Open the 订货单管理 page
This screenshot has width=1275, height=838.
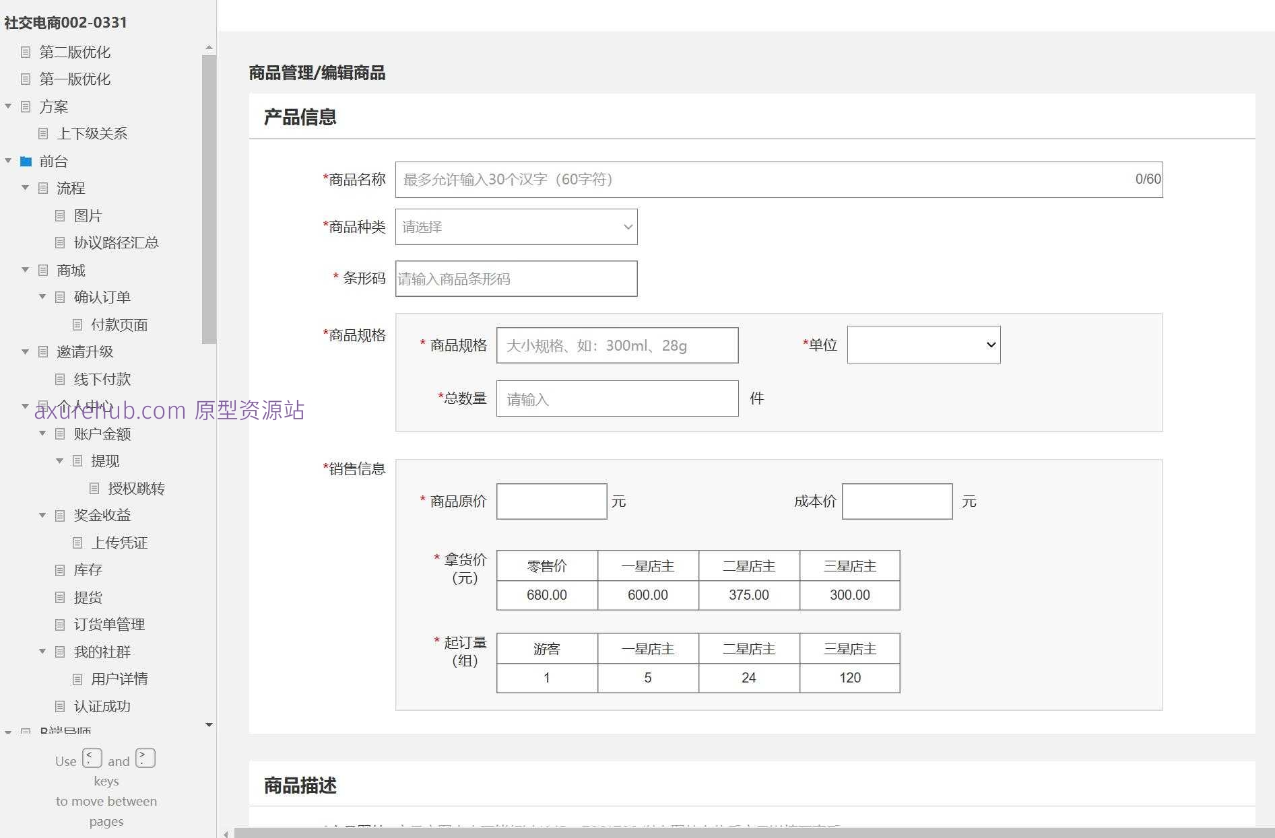110,624
